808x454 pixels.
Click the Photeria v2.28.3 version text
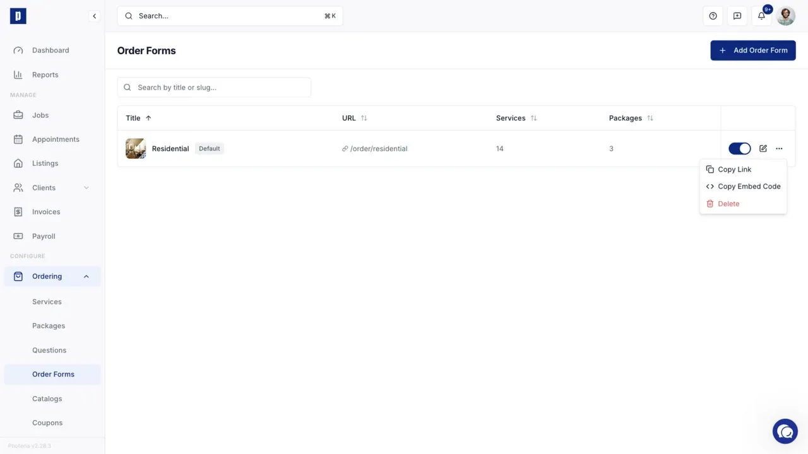point(30,446)
